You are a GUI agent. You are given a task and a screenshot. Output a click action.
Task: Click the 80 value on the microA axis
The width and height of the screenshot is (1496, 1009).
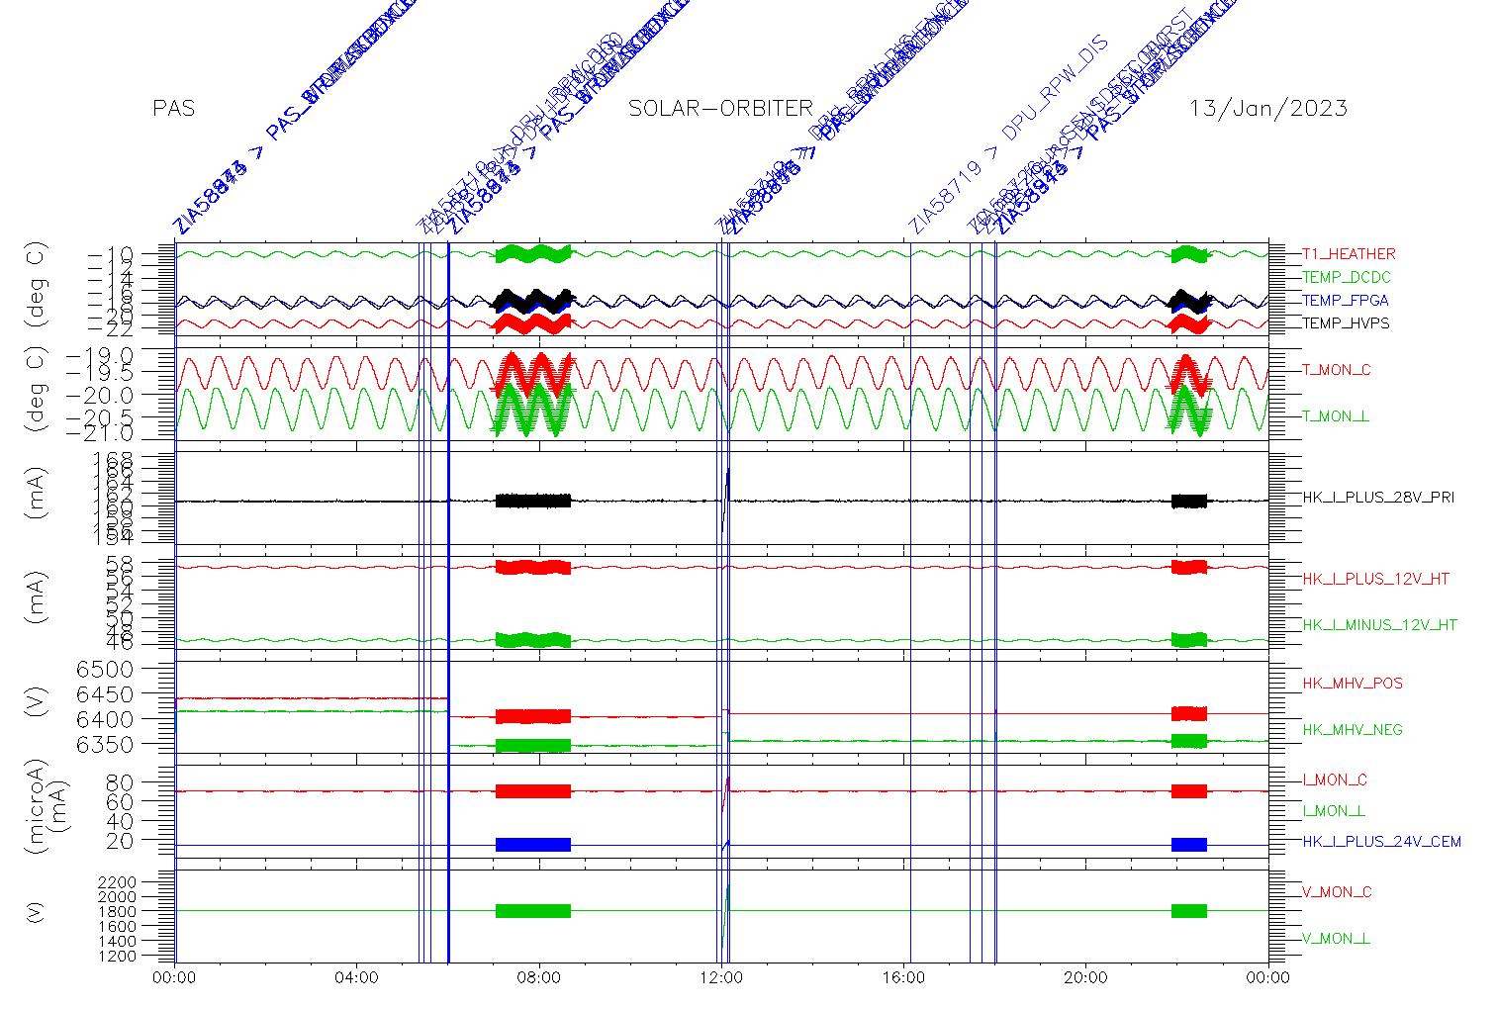(120, 782)
